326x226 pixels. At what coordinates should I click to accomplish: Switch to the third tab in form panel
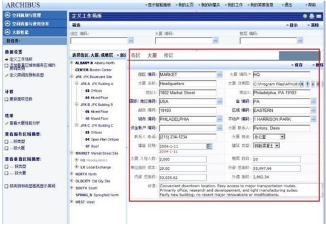click(168, 56)
